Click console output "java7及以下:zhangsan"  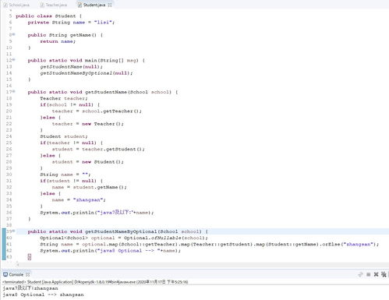click(30, 288)
